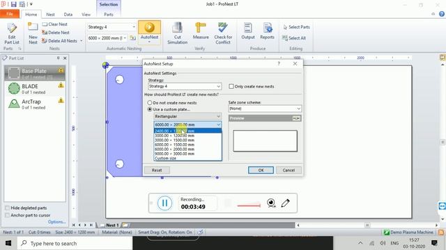Start Cut Simulation

(177, 33)
